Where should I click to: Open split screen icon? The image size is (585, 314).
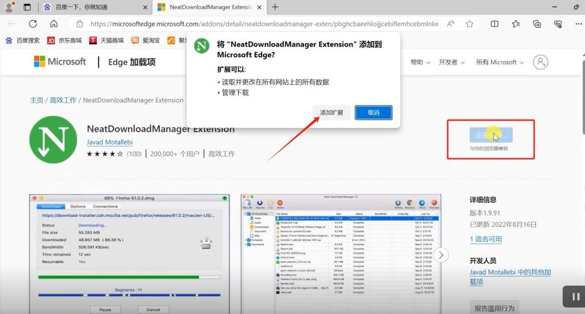point(495,24)
